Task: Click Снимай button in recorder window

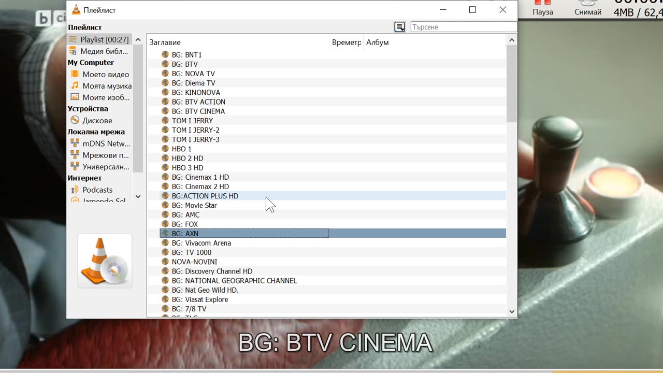Action: (x=588, y=8)
